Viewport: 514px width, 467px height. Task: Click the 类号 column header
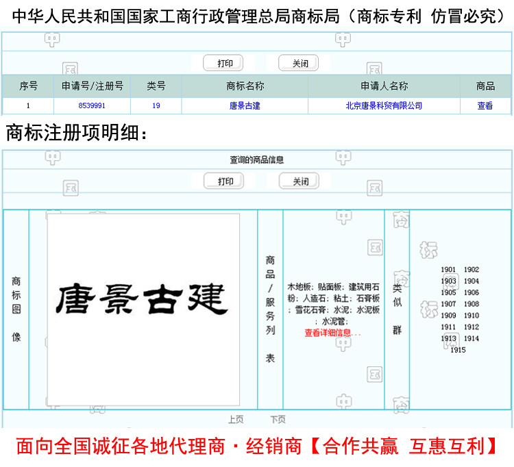(156, 86)
